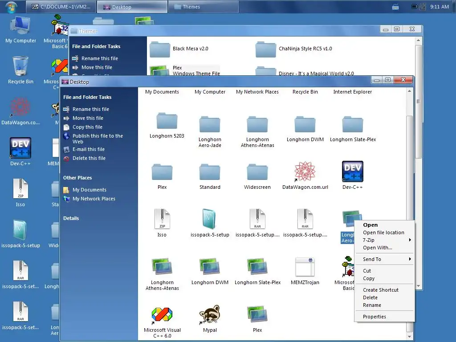
Task: Click Publish this file to the Web
Action: coord(98,139)
